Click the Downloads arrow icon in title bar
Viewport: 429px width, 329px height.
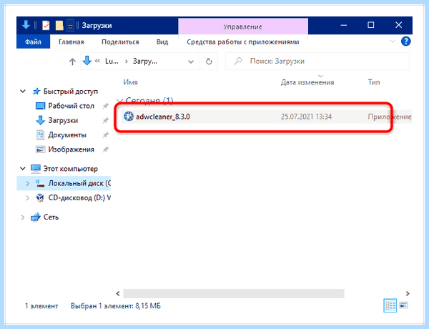pos(26,25)
